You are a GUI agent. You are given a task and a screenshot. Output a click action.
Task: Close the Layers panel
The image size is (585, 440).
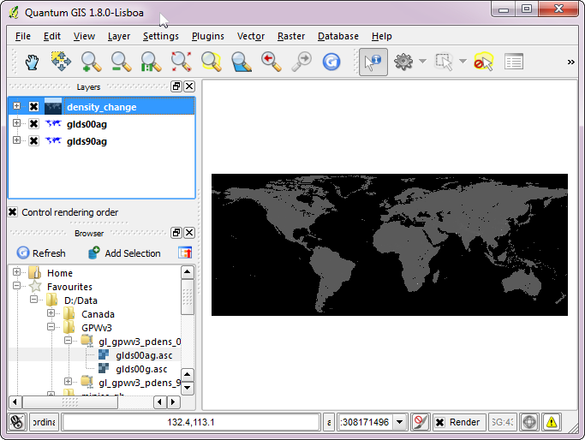click(189, 86)
